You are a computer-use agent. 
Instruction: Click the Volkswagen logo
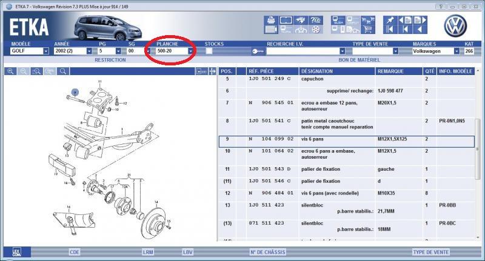coord(455,26)
